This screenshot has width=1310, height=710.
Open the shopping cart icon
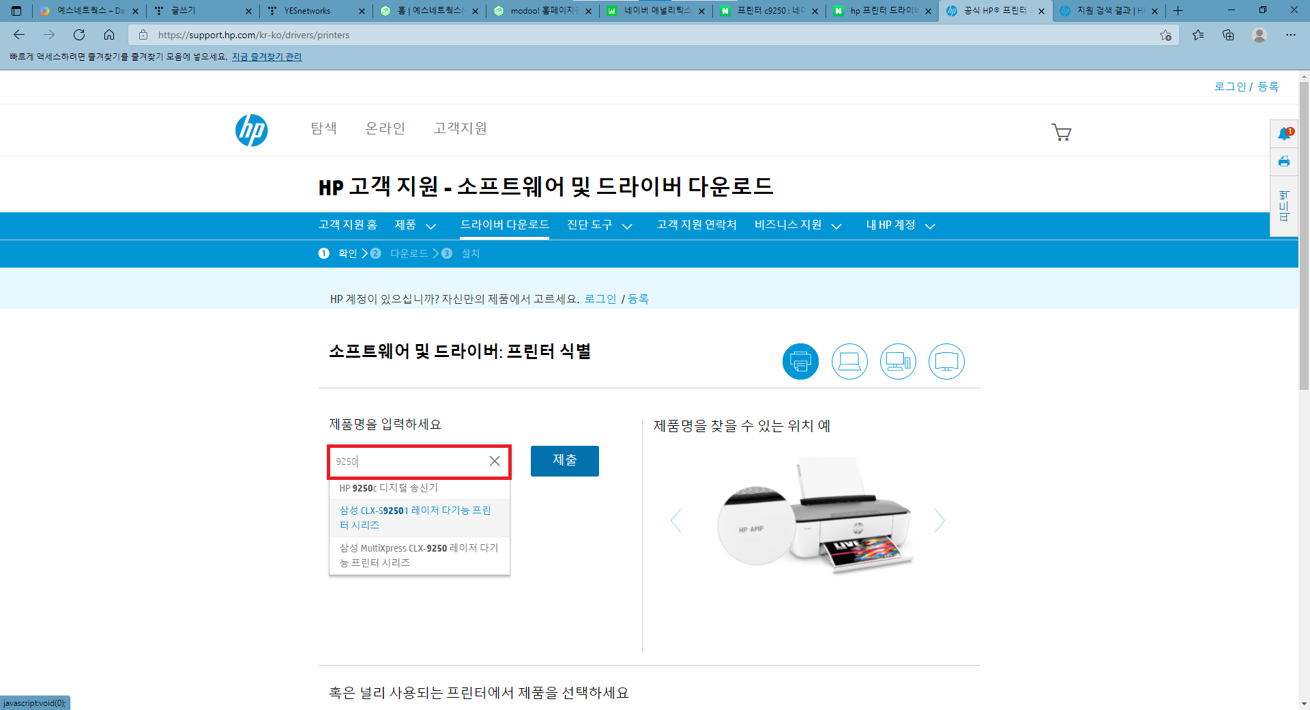tap(1061, 132)
